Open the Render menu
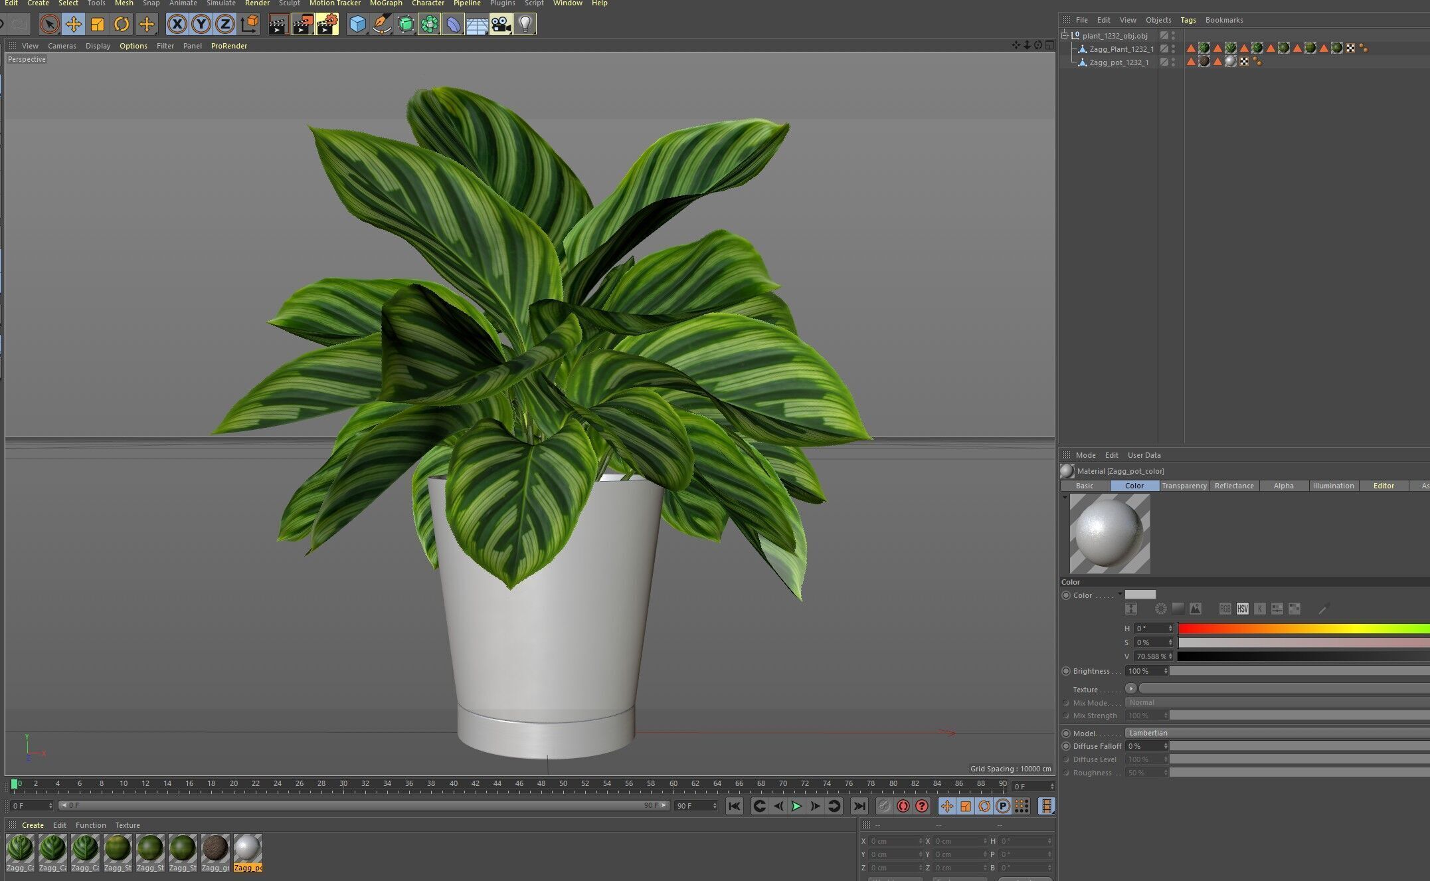1430x881 pixels. [257, 3]
